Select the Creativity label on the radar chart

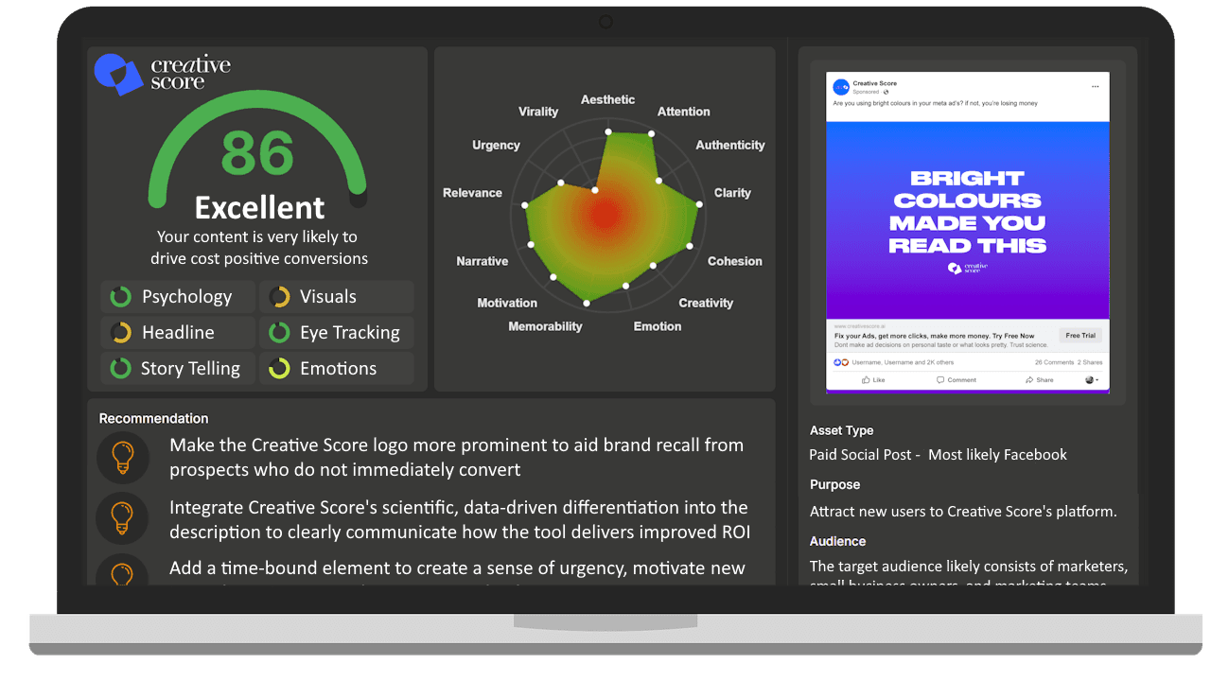tap(706, 303)
